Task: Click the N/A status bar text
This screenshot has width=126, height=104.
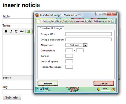Action: 105,88
